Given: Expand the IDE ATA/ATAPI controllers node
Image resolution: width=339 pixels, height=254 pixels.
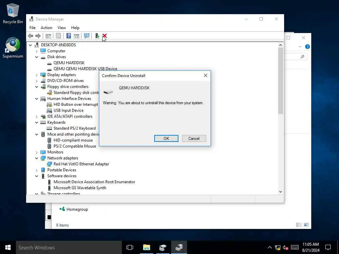Looking at the screenshot, I should click(36, 116).
